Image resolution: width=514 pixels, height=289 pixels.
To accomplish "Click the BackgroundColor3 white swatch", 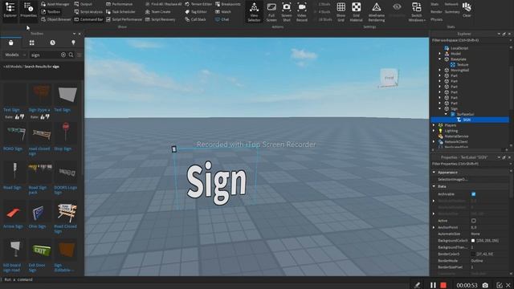I will pos(473,241).
